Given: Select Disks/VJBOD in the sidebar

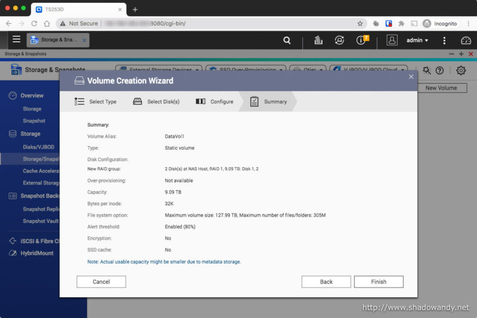Looking at the screenshot, I should point(38,147).
